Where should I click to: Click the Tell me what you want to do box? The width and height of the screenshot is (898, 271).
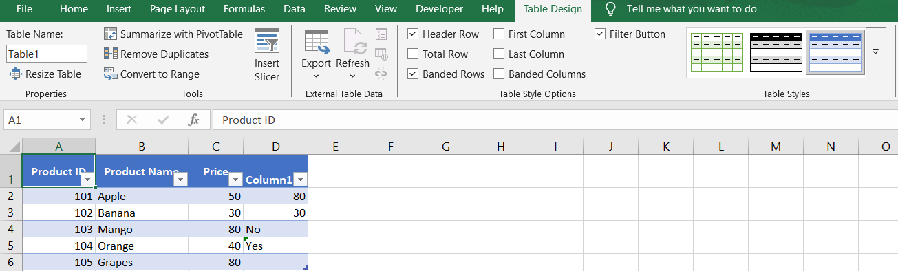coord(692,9)
